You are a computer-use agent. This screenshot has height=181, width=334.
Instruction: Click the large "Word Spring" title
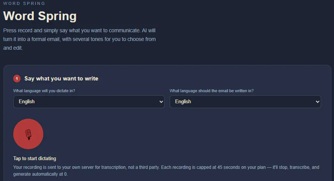(x=40, y=16)
